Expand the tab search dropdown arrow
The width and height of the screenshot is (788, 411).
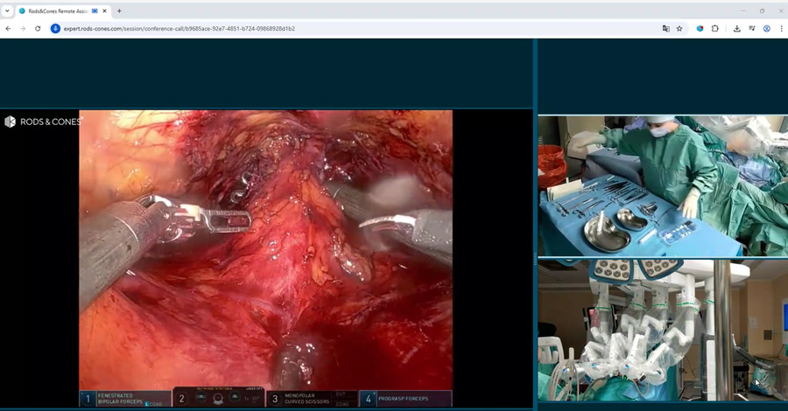[7, 10]
